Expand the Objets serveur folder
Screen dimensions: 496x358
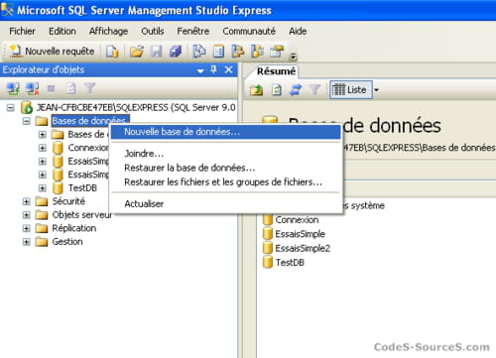point(27,215)
